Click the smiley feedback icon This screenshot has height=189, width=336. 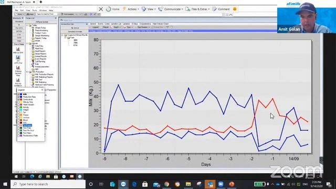click(x=235, y=9)
